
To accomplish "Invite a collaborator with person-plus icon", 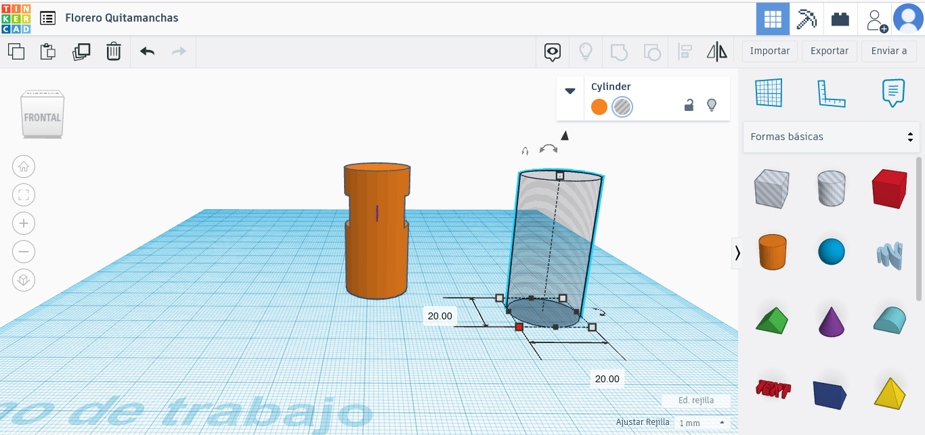I will [x=876, y=20].
